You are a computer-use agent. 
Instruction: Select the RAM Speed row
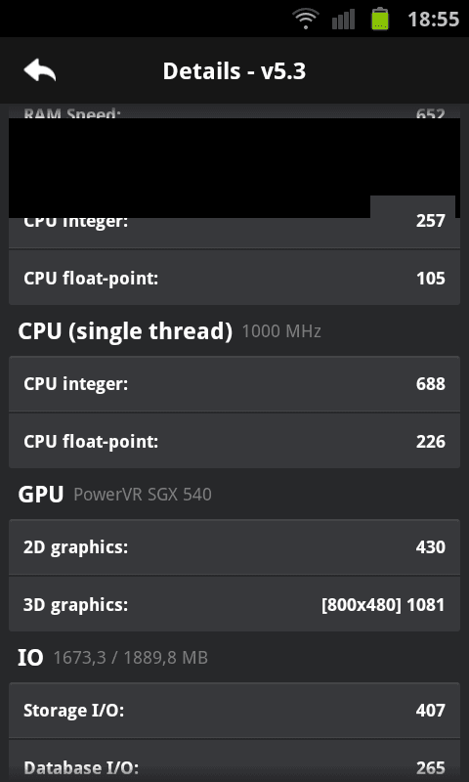[234, 111]
